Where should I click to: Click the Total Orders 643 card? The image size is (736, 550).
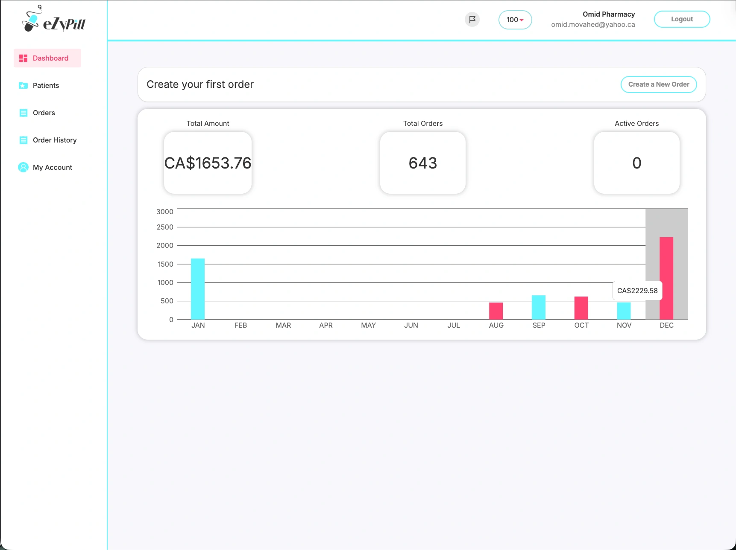pos(422,163)
